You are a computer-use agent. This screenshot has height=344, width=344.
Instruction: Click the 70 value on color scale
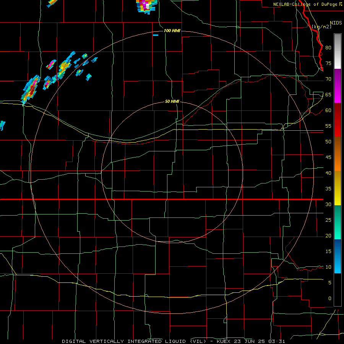[x=328, y=79]
